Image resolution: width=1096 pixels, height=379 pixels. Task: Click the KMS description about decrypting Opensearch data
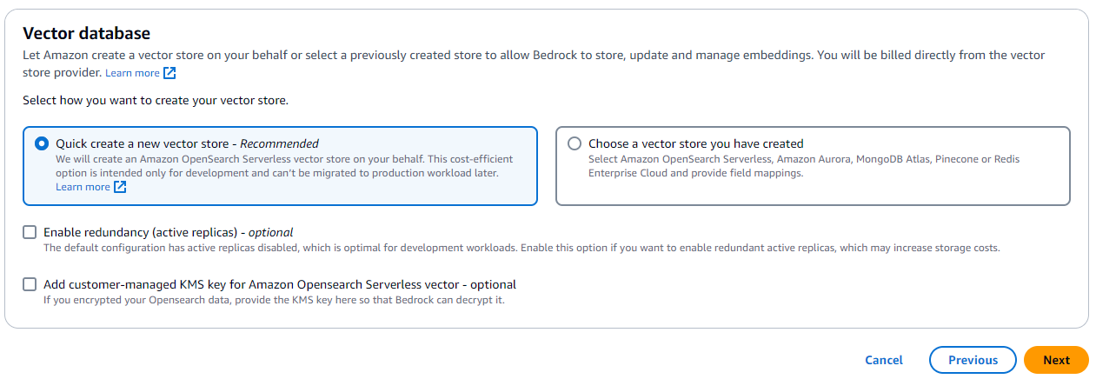(274, 300)
